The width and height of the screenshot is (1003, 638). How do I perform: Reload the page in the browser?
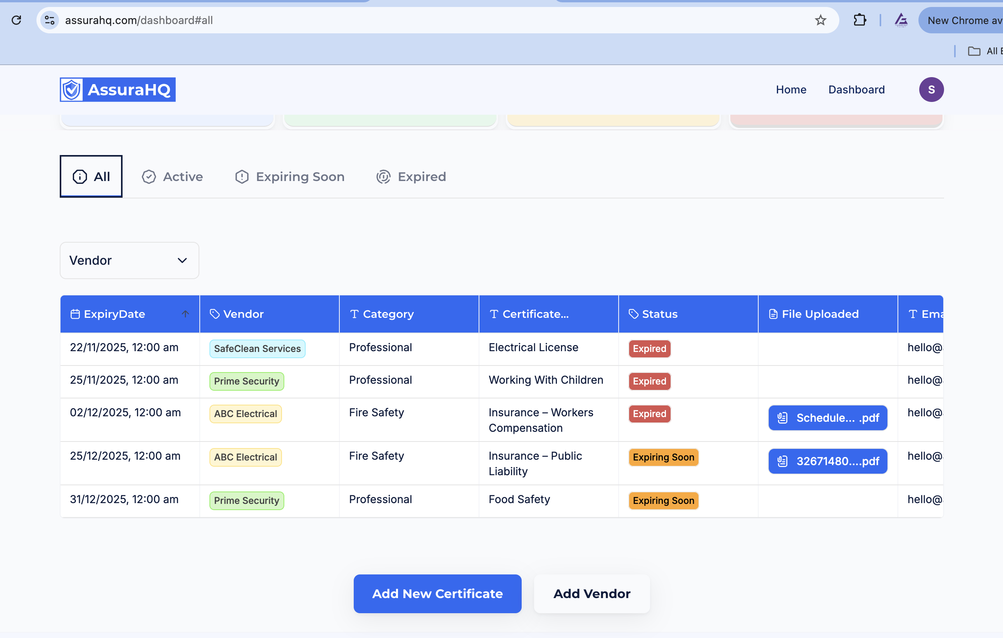[x=17, y=20]
